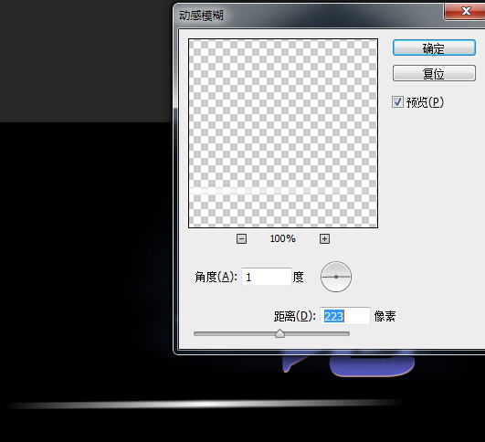Toggle the 预览(P) checkbox

click(x=397, y=102)
